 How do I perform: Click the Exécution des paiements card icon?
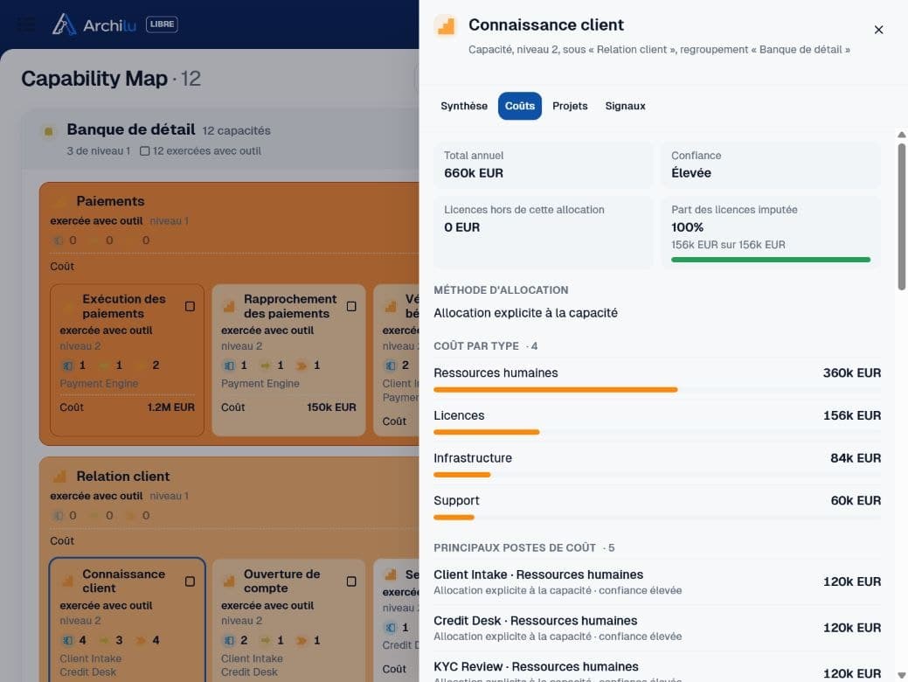[x=68, y=306]
